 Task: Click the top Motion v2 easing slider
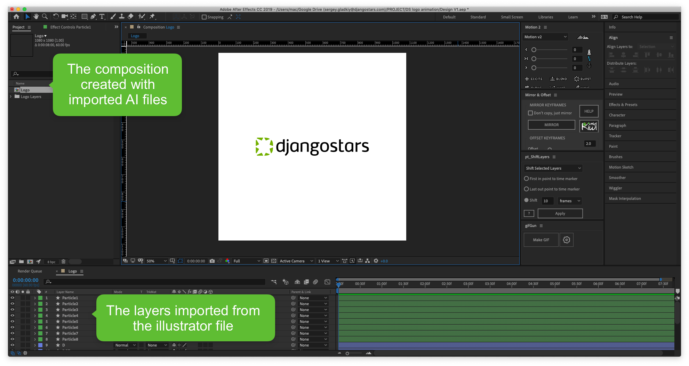[550, 50]
